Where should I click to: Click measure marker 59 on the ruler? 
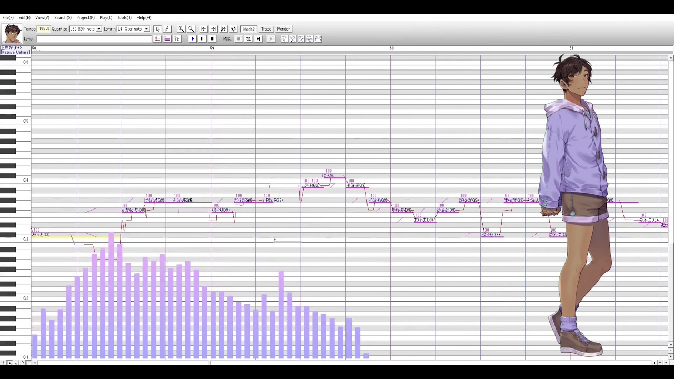click(x=212, y=48)
